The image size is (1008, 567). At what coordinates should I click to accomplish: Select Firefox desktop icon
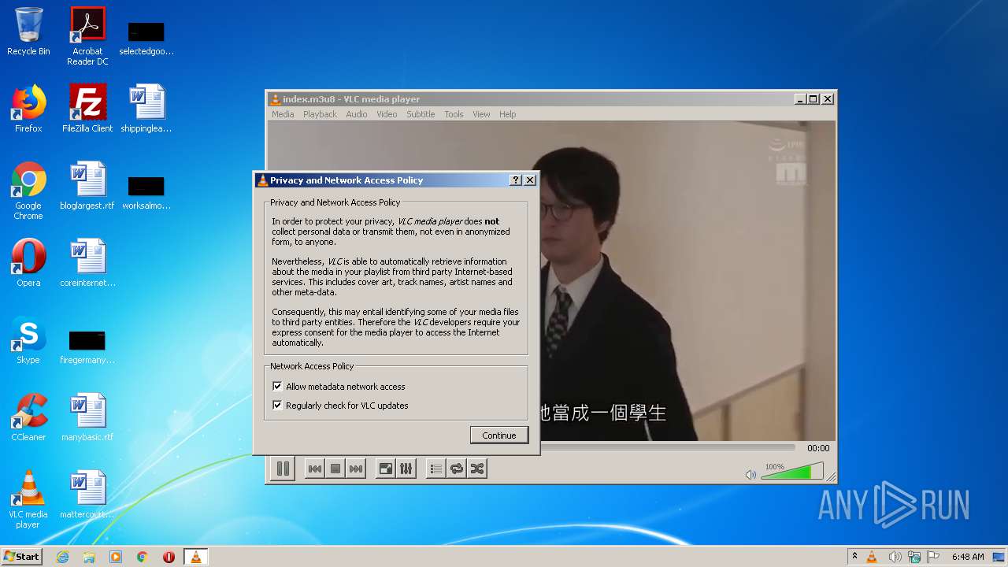point(28,109)
